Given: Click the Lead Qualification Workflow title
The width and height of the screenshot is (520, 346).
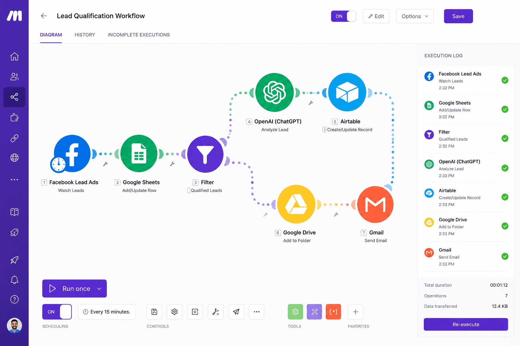Looking at the screenshot, I should pyautogui.click(x=101, y=16).
